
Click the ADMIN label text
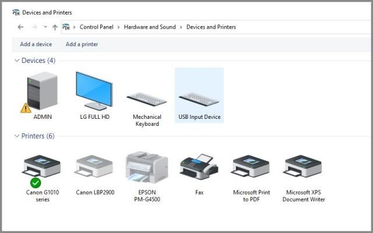(43, 117)
